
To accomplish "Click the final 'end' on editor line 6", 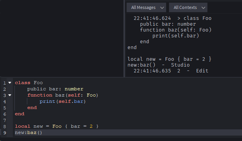I will [19, 114].
